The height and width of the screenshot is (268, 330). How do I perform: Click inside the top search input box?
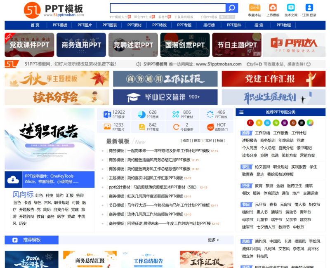click(x=169, y=8)
